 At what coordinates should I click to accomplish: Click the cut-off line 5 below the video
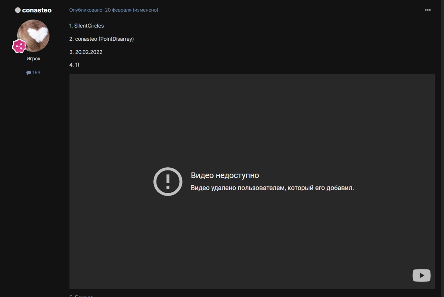(81, 296)
